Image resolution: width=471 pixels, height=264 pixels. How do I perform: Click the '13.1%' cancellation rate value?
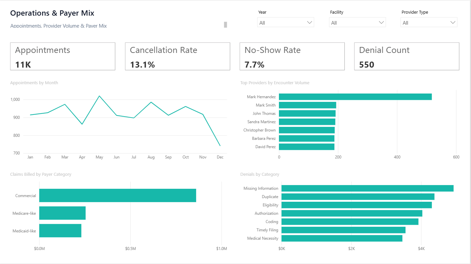(142, 65)
